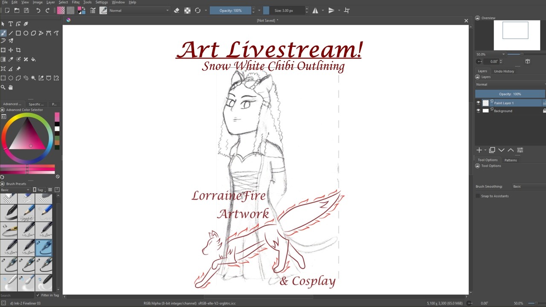546x307 pixels.
Task: Choose the Ellipse shape tool
Action: [x=26, y=33]
